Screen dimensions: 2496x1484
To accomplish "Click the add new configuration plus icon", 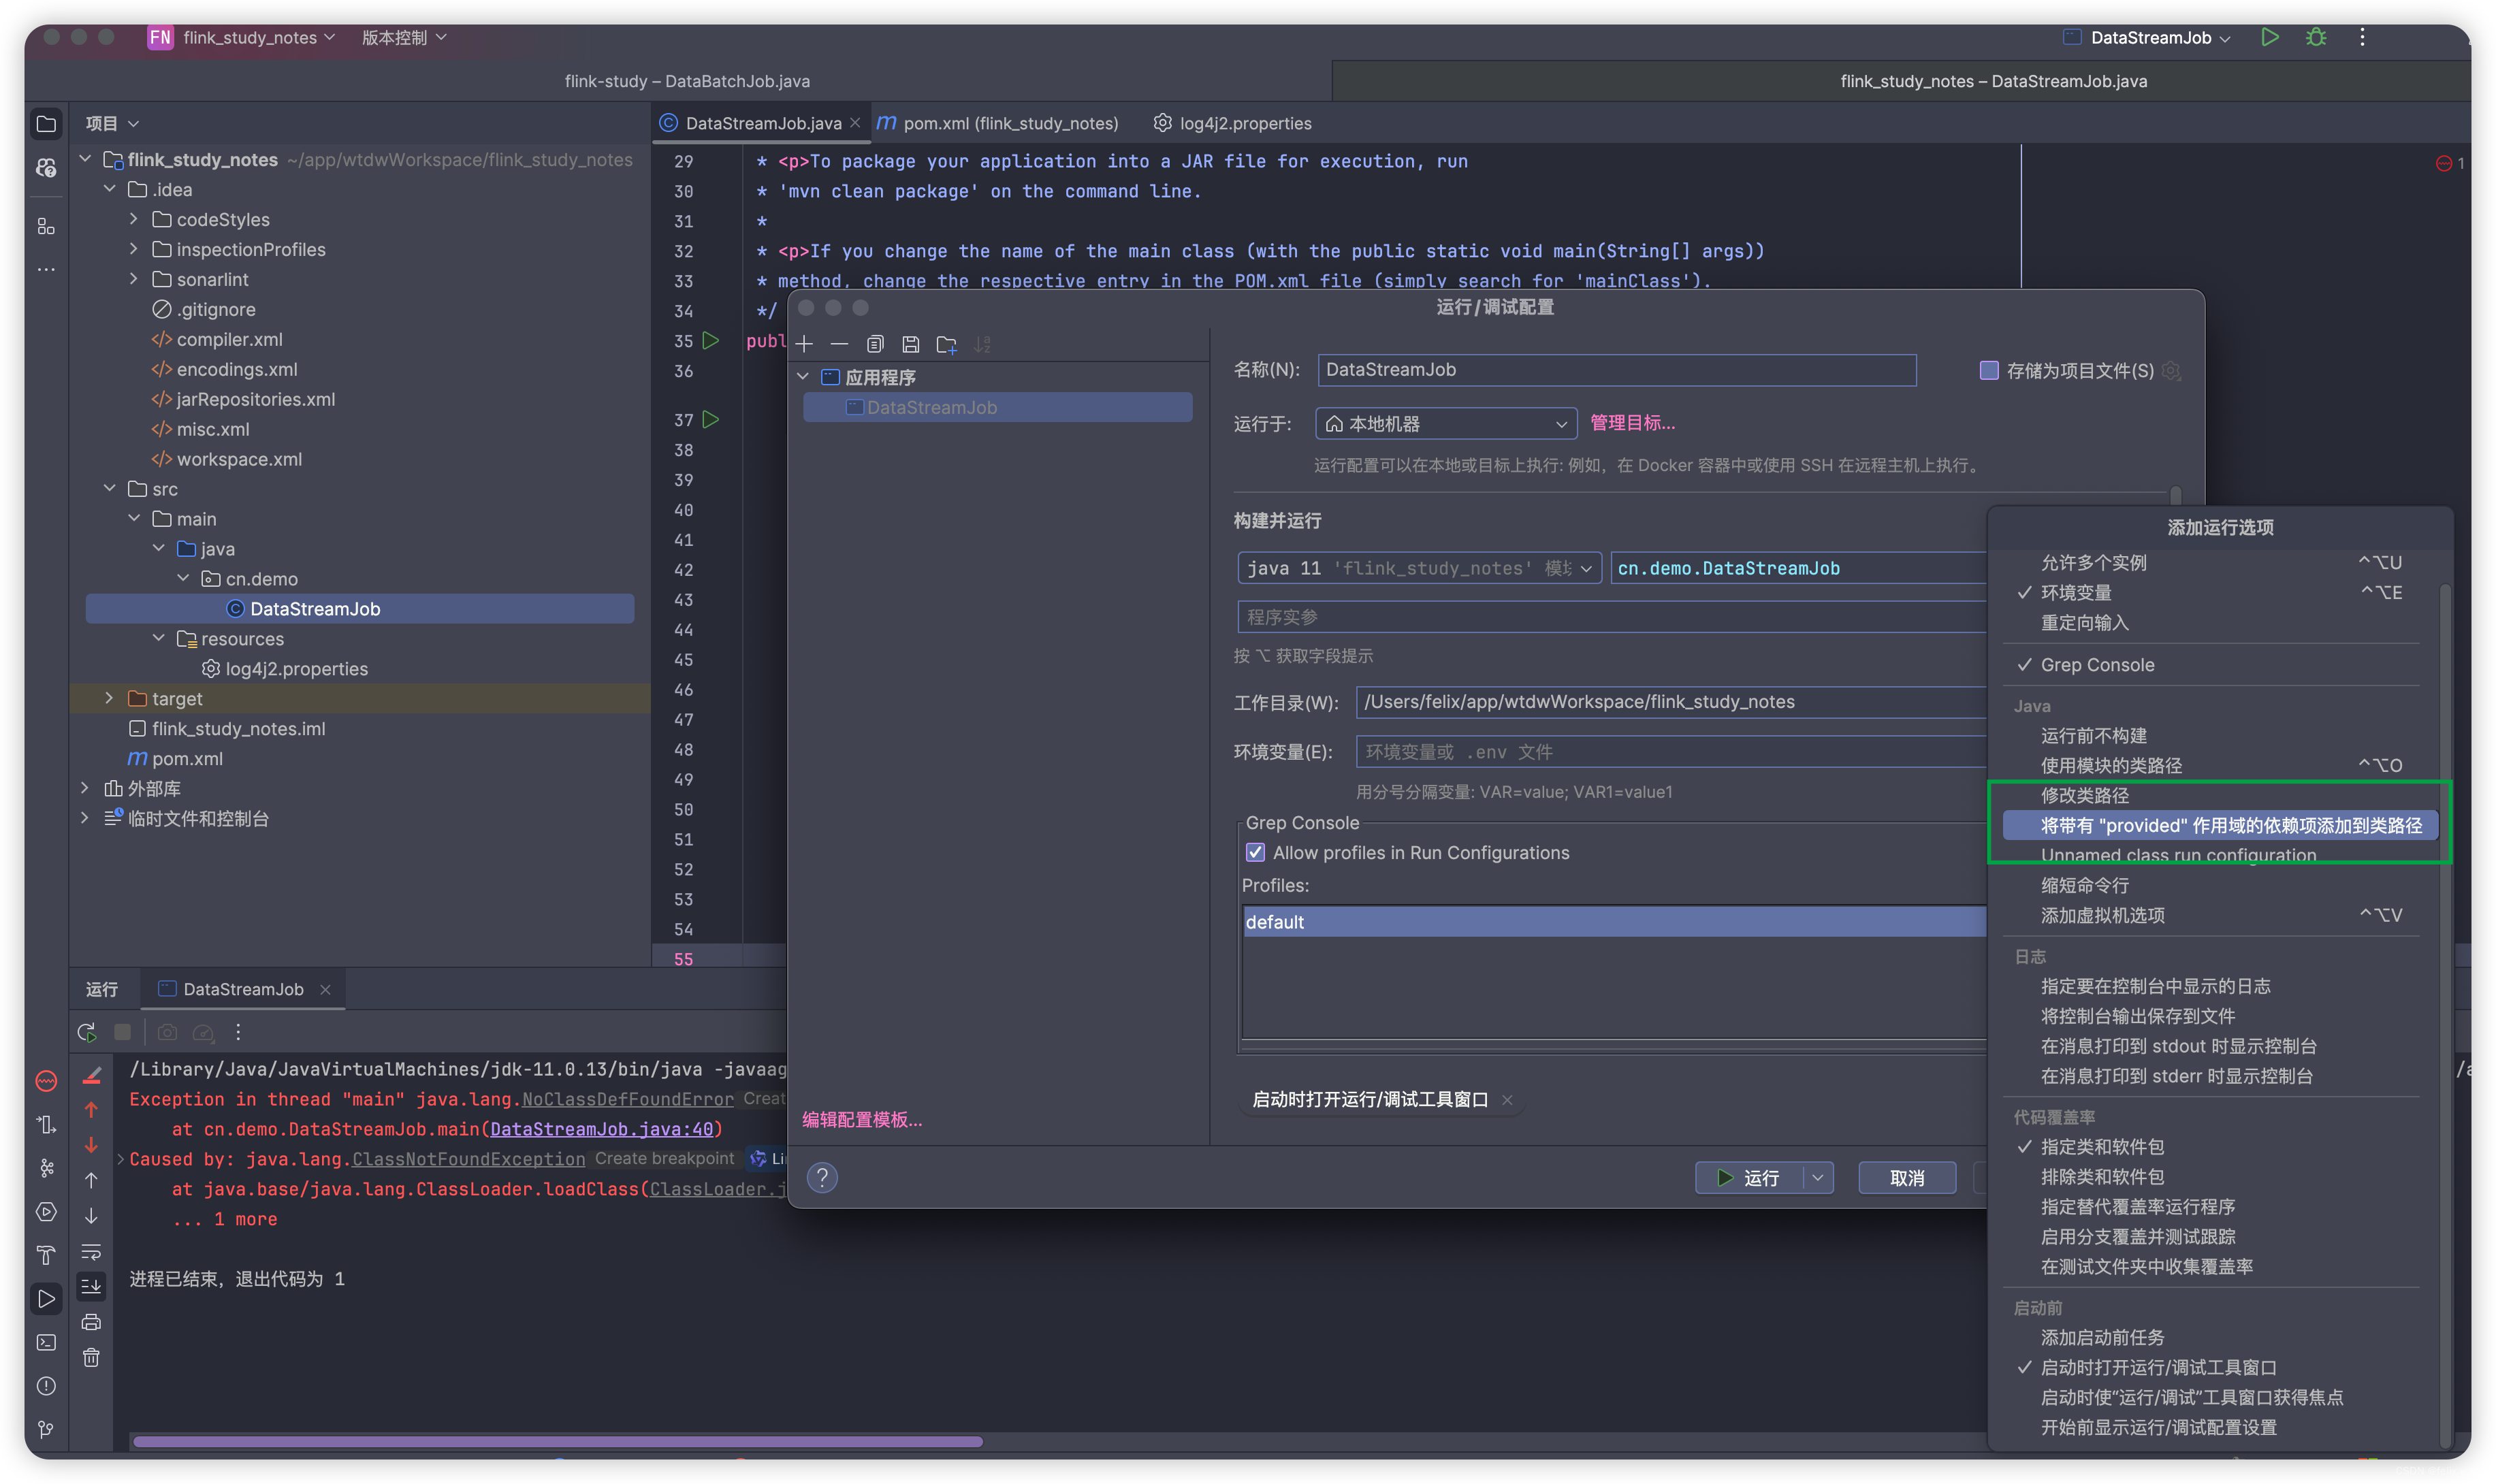I will click(x=805, y=344).
